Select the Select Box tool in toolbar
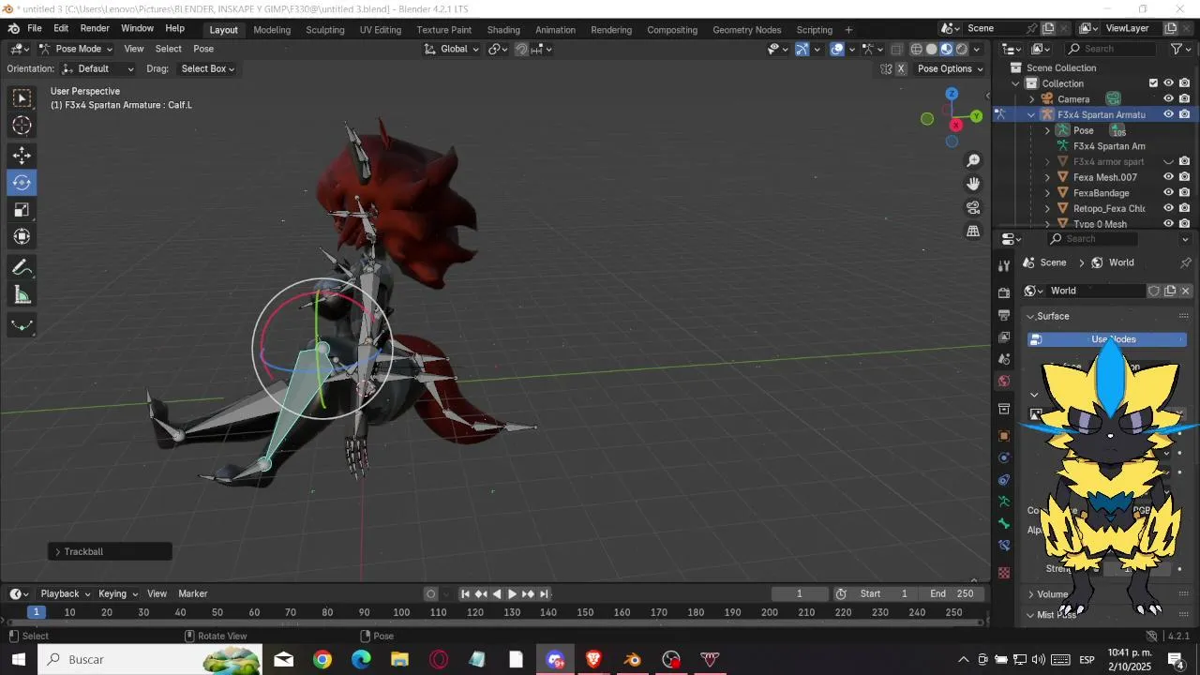1200x675 pixels. tap(22, 98)
